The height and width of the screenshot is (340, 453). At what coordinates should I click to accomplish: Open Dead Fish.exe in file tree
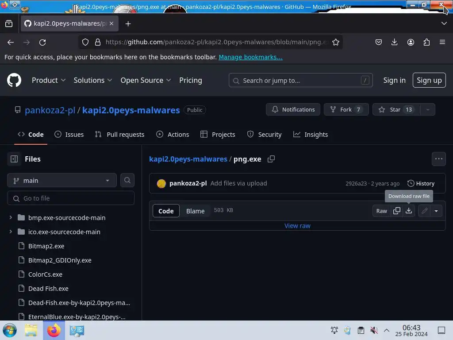(x=48, y=288)
